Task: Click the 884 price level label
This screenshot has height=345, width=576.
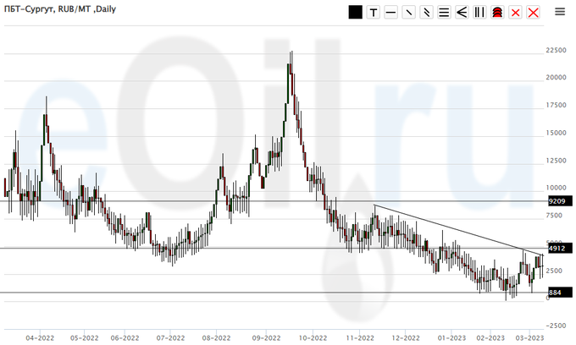Action: click(x=554, y=293)
